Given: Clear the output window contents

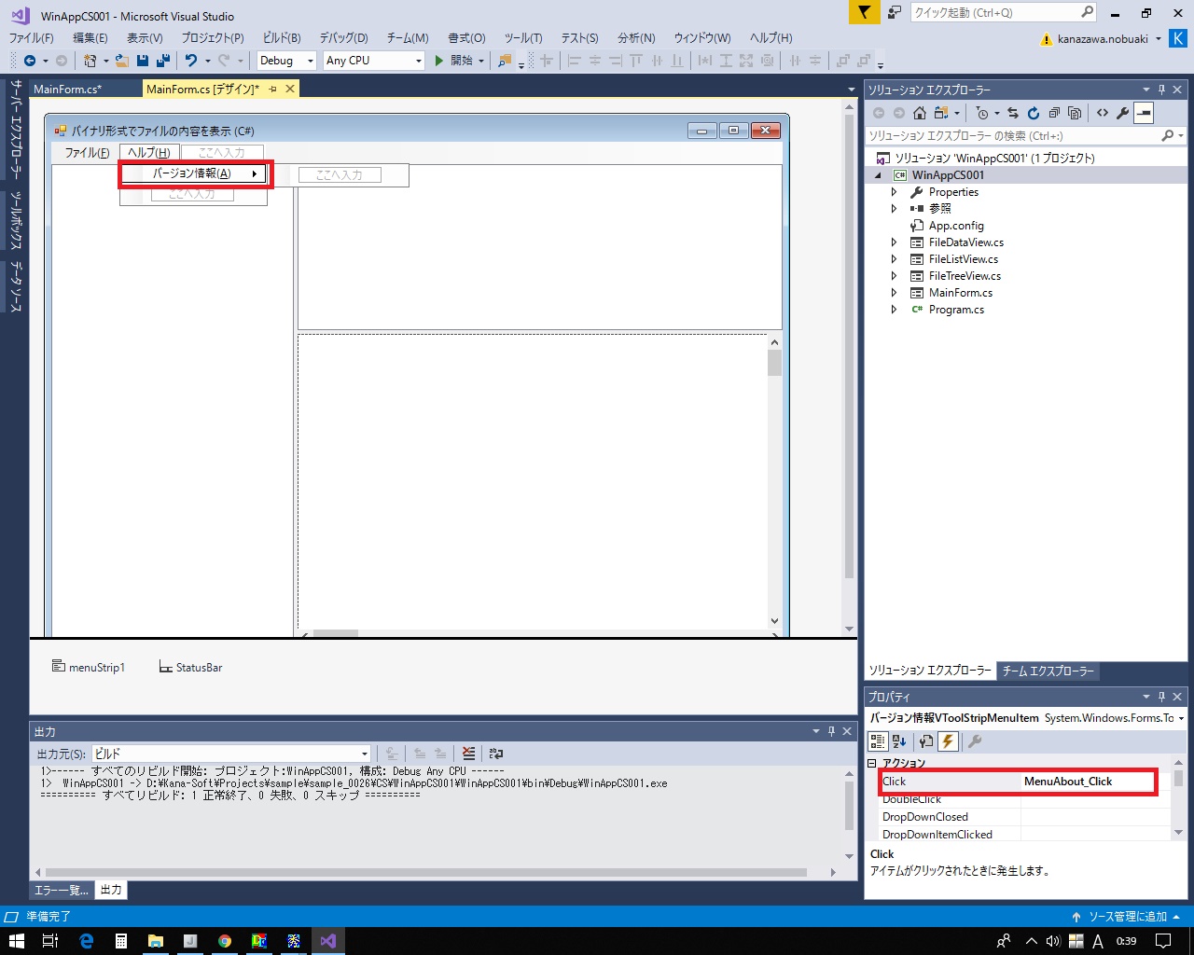Looking at the screenshot, I should coord(468,754).
